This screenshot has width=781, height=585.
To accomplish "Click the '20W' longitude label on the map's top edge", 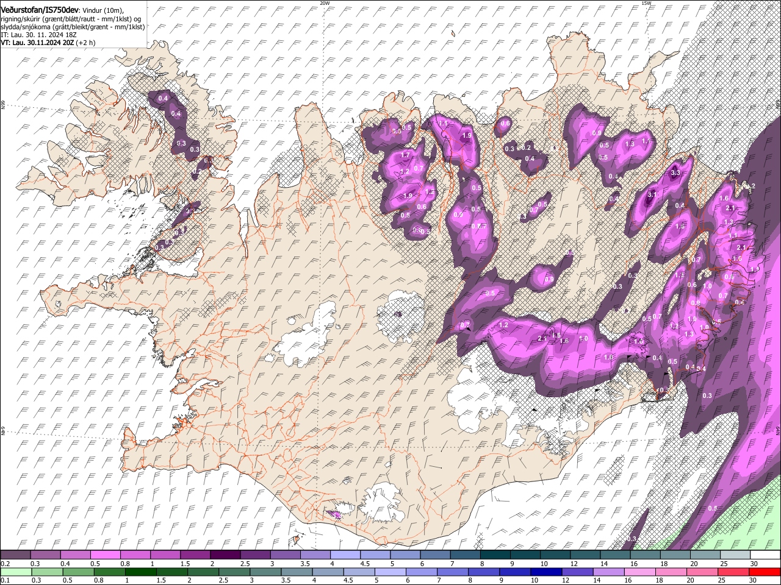I will 325,3.
